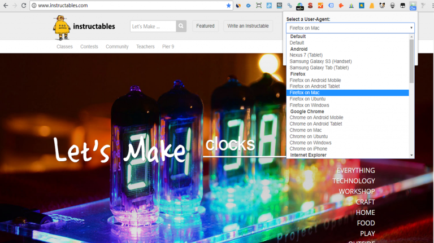Click the Write an Instructable button
This screenshot has width=434, height=243.
pyautogui.click(x=248, y=26)
